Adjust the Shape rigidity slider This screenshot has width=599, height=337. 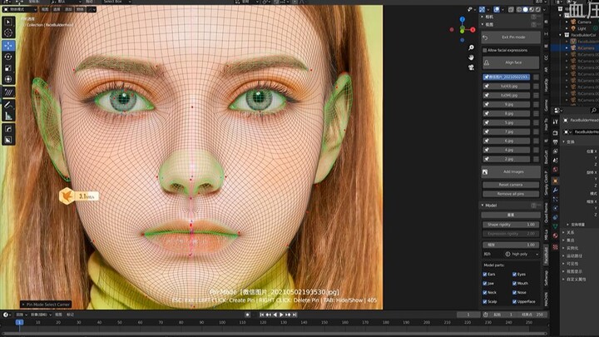coord(512,225)
